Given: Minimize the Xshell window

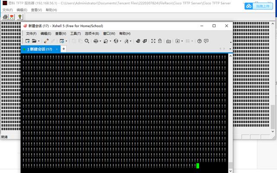Looking at the screenshot, I should [202, 26].
